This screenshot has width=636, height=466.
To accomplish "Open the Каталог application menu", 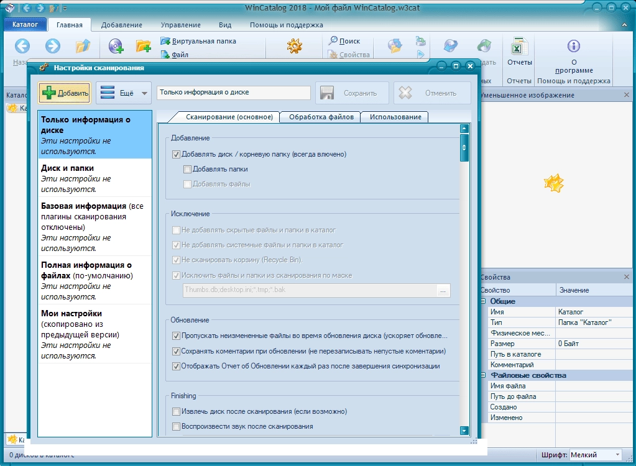I will pyautogui.click(x=25, y=24).
